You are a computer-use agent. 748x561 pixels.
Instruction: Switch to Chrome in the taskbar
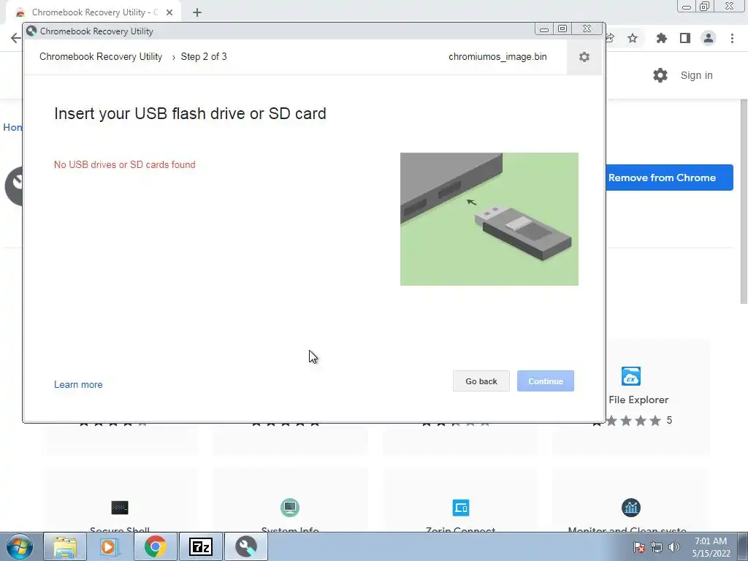[155, 546]
